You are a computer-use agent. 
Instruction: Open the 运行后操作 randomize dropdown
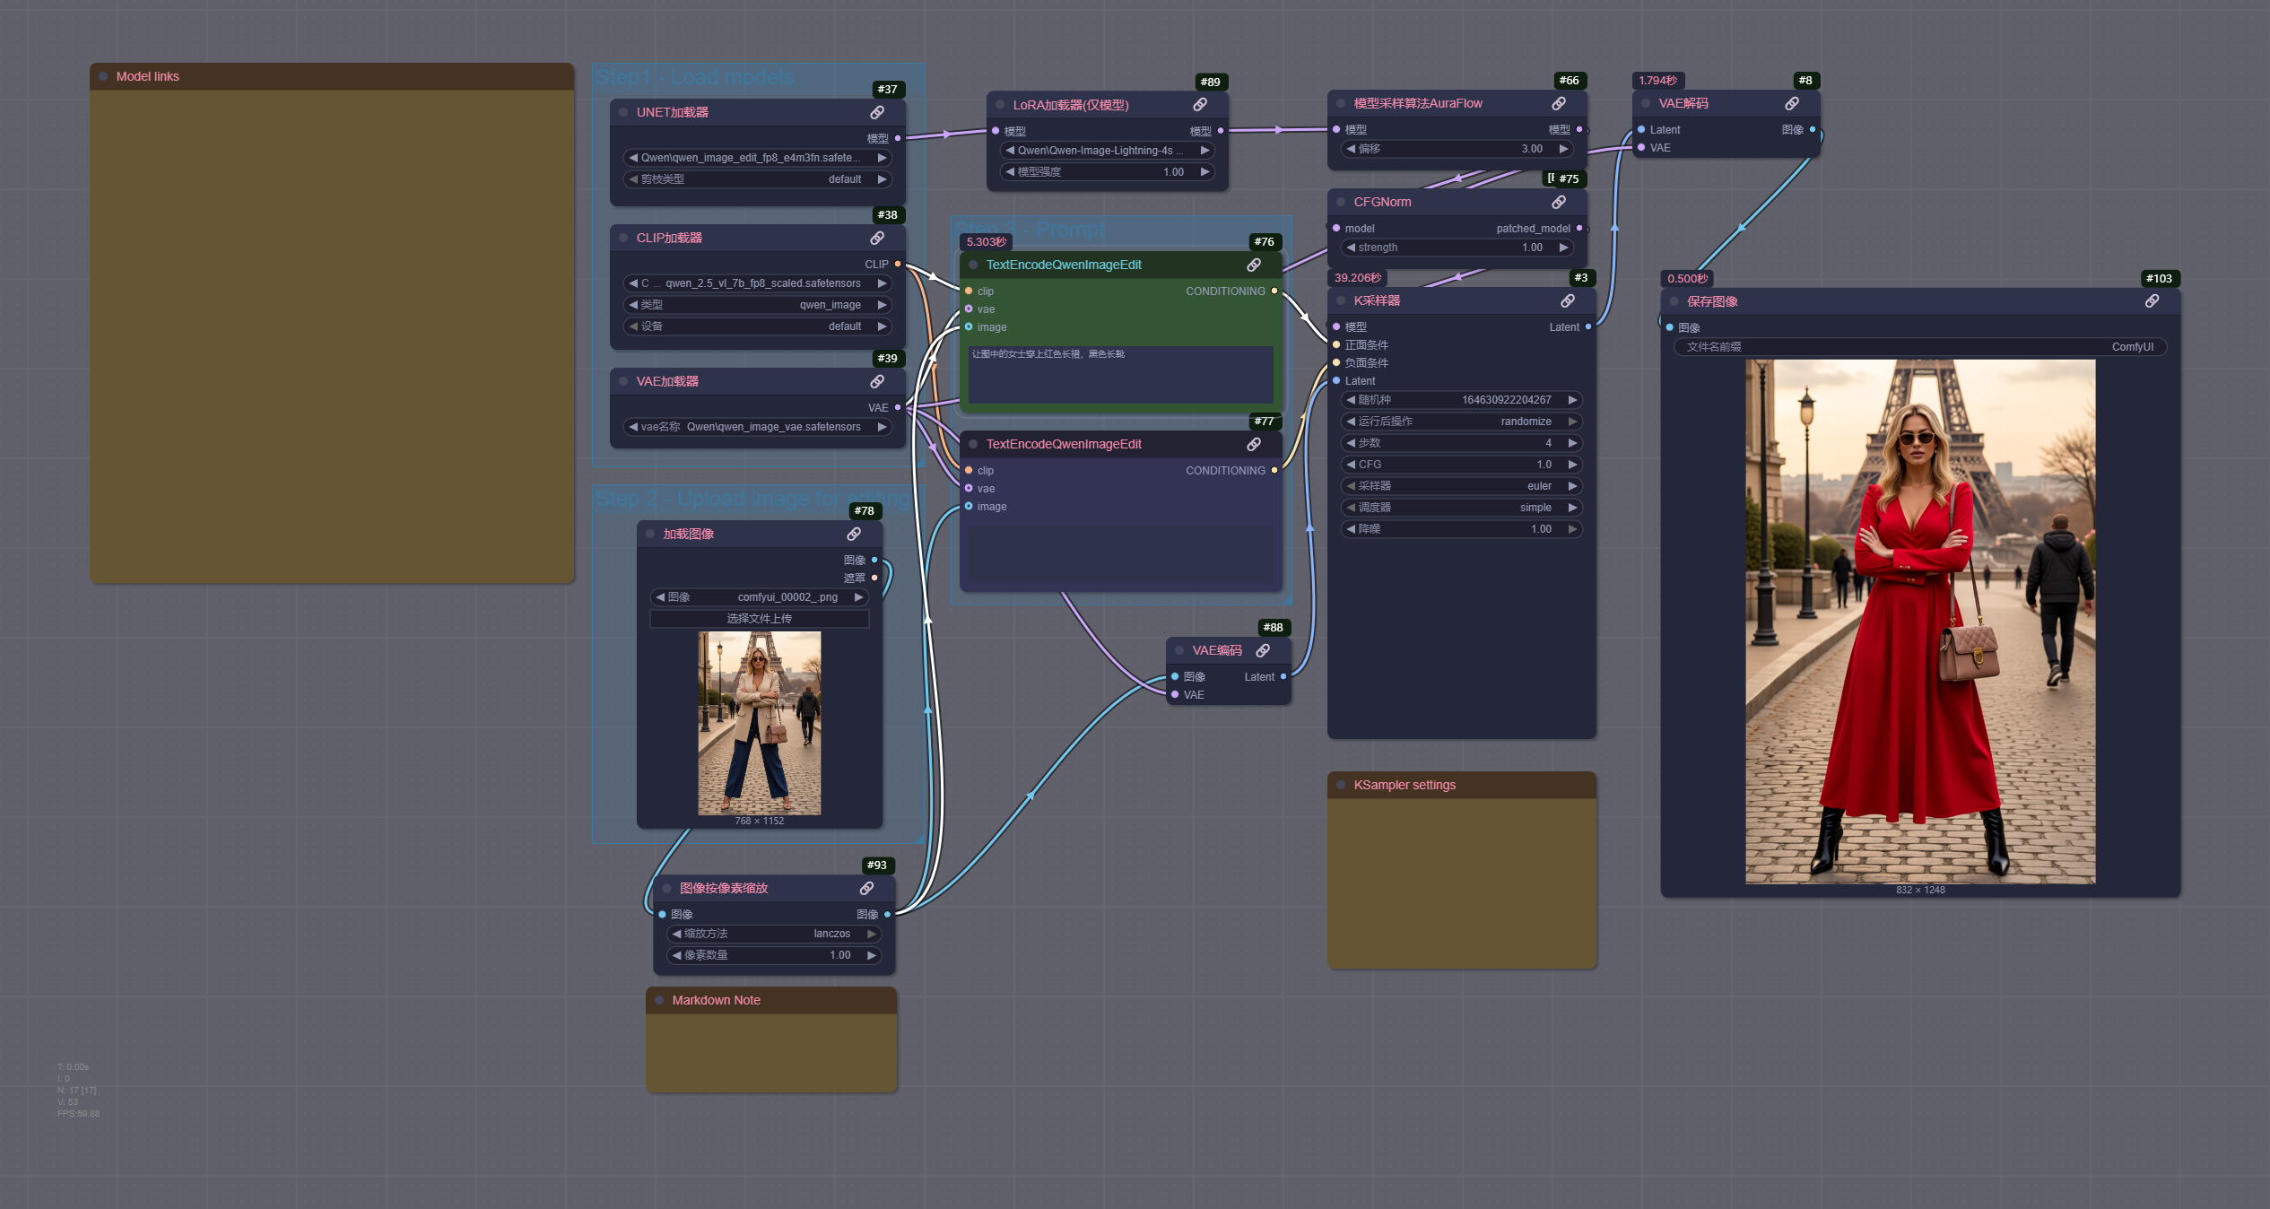1462,422
